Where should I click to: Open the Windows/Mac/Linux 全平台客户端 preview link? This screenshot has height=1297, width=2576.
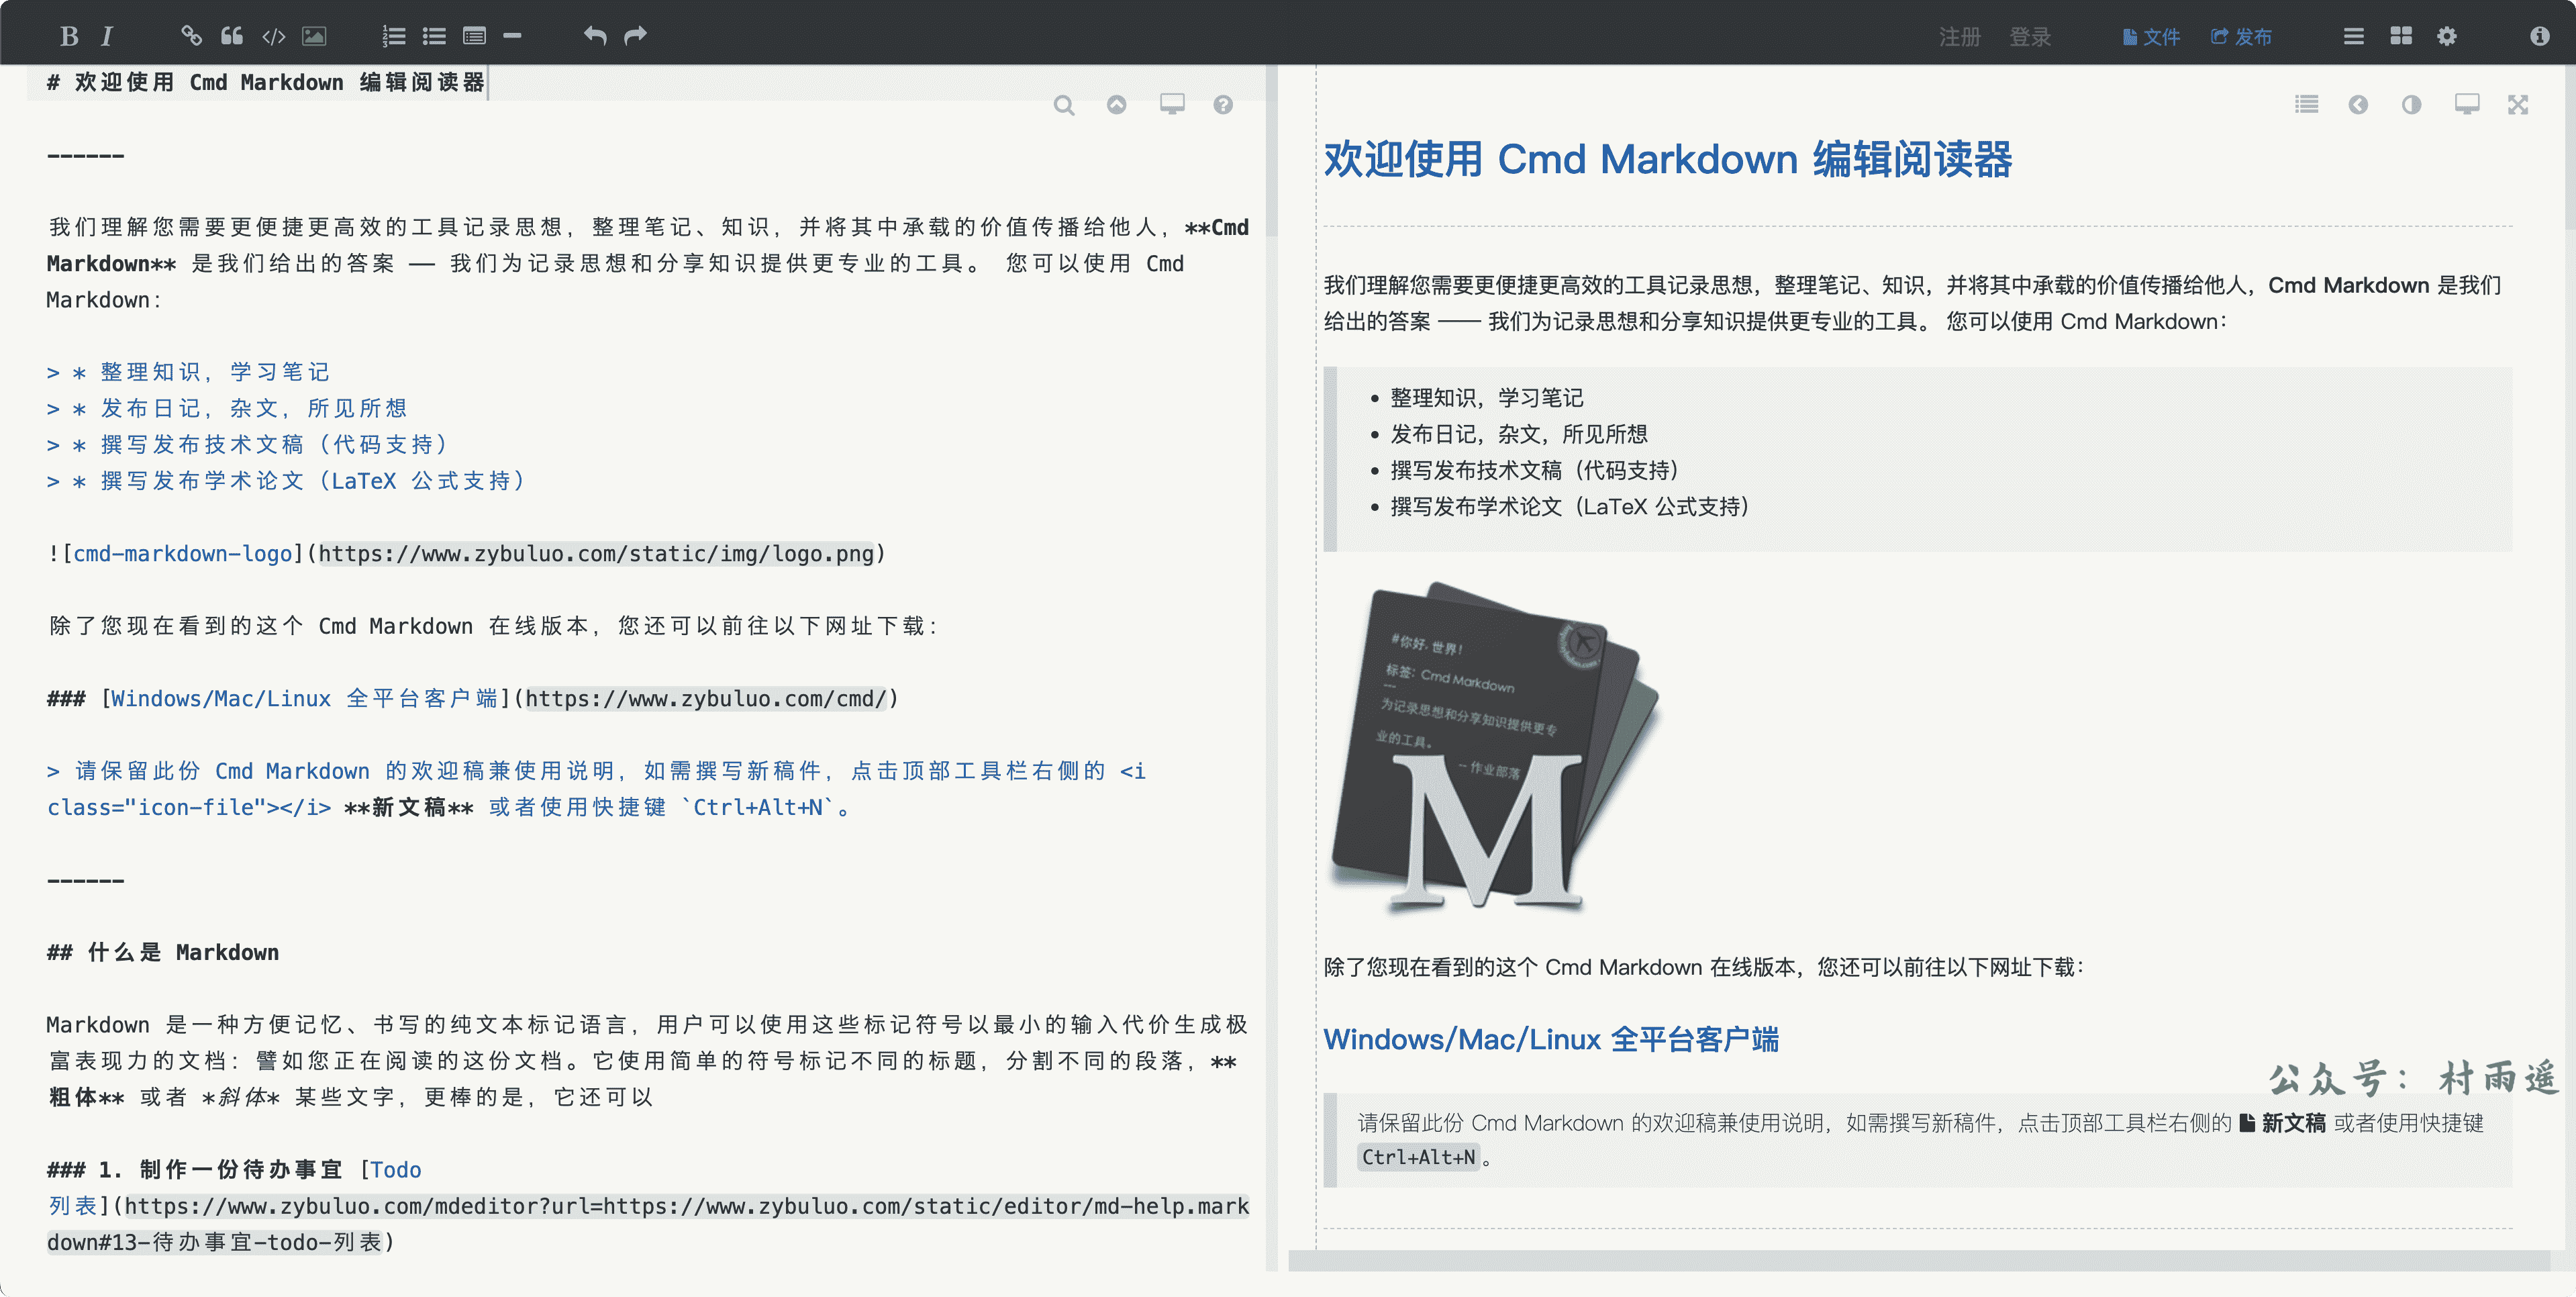point(1551,1040)
